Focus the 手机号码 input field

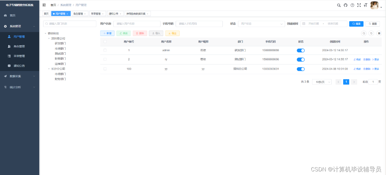point(199,24)
